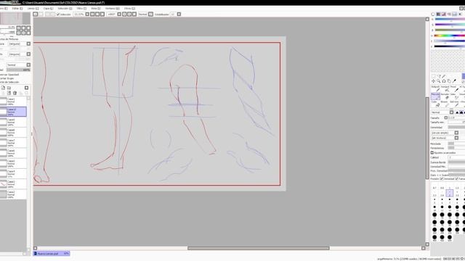The height and width of the screenshot is (261, 465).
Task: Select the lasso tool
Action: [x=439, y=76]
